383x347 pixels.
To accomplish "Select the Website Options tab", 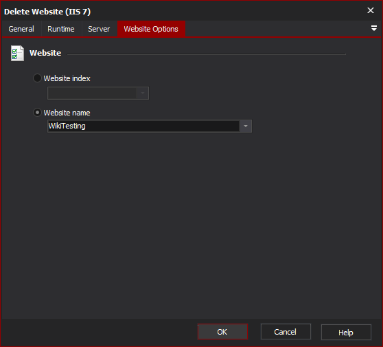I will pyautogui.click(x=151, y=29).
